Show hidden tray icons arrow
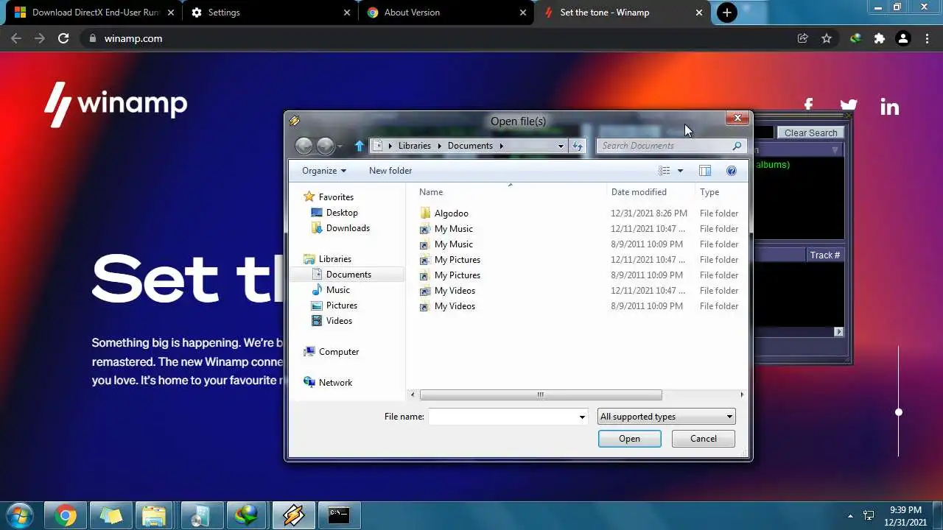The image size is (943, 530). pyautogui.click(x=850, y=516)
